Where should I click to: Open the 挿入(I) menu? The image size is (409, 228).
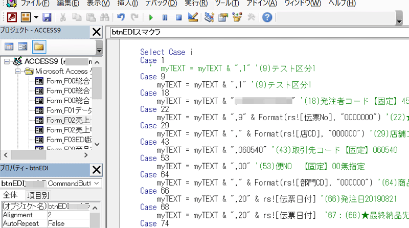(127, 3)
